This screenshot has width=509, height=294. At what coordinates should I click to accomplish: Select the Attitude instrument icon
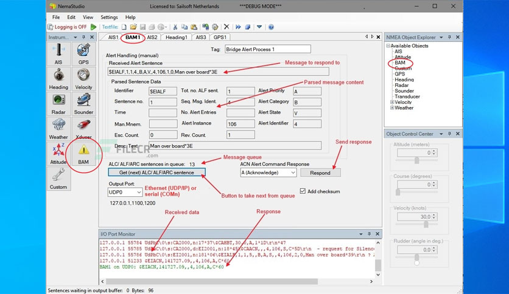tap(58, 154)
